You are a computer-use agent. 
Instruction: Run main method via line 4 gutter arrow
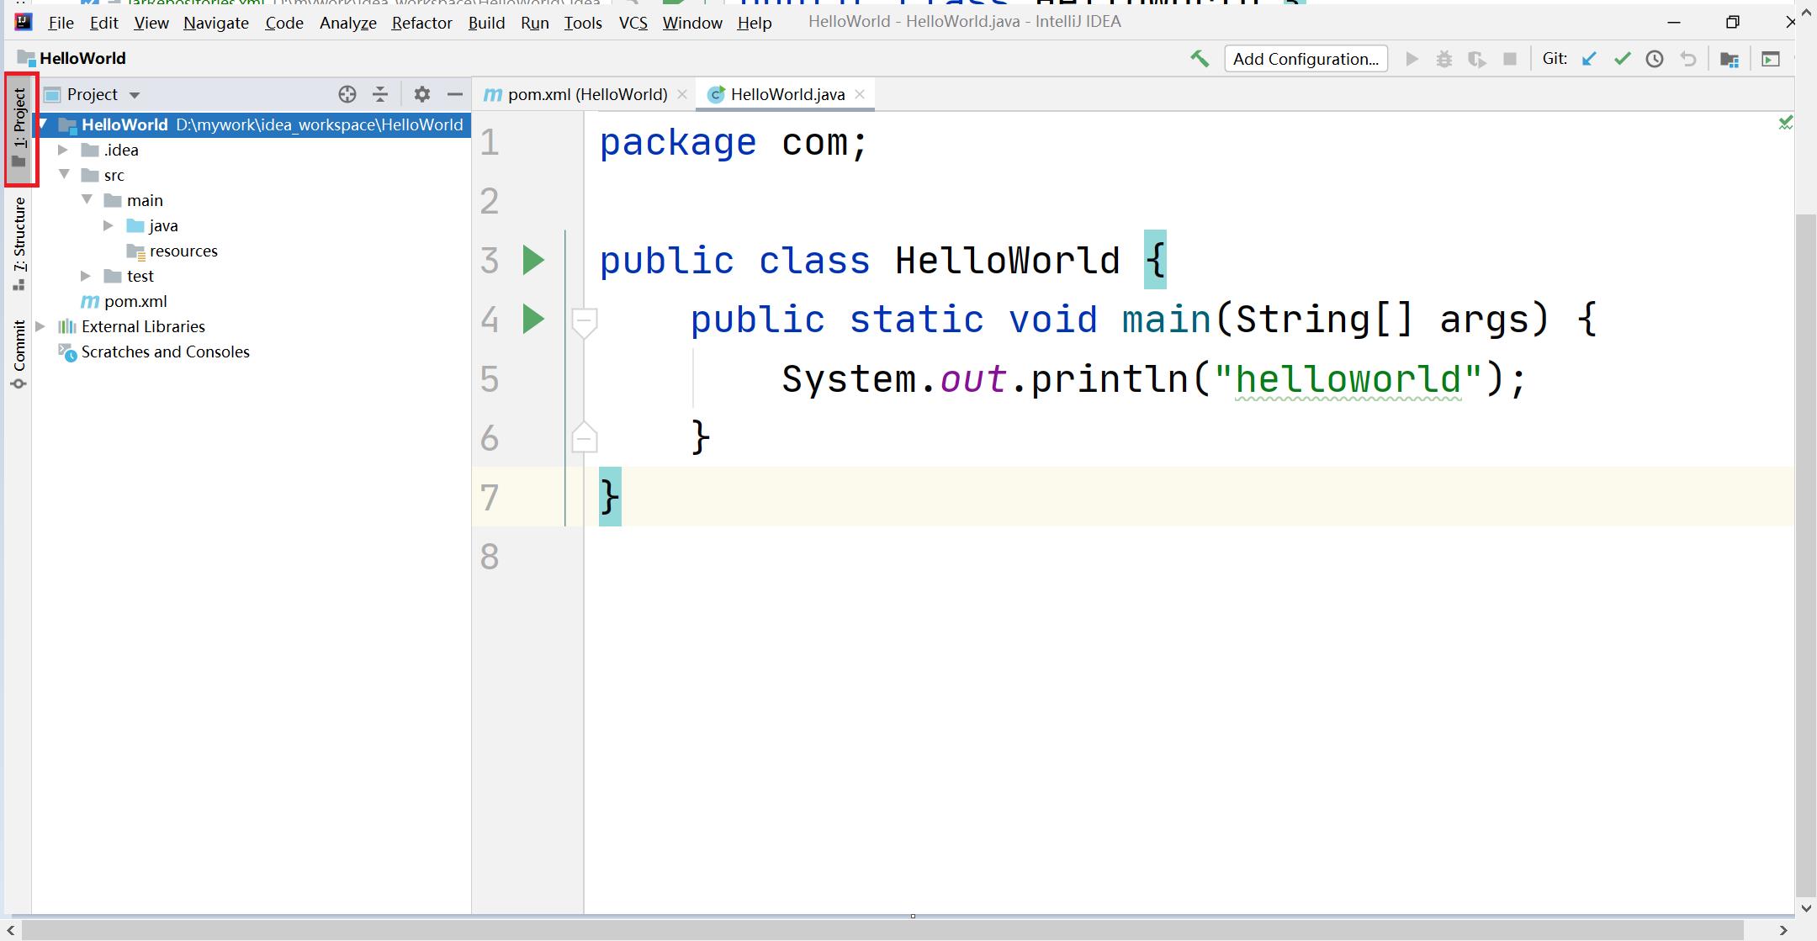click(533, 319)
